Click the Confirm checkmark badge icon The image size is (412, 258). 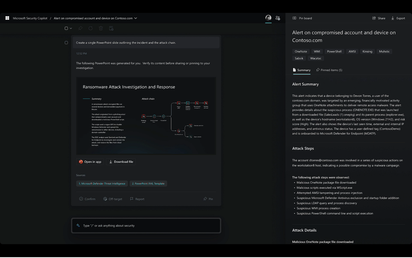[81, 199]
